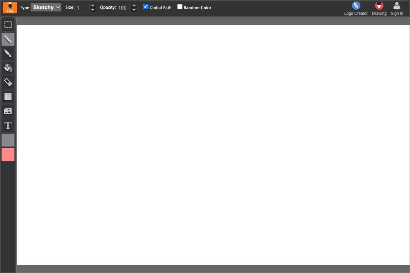The image size is (410, 273).
Task: Open the orange File menu button
Action: coord(10,8)
